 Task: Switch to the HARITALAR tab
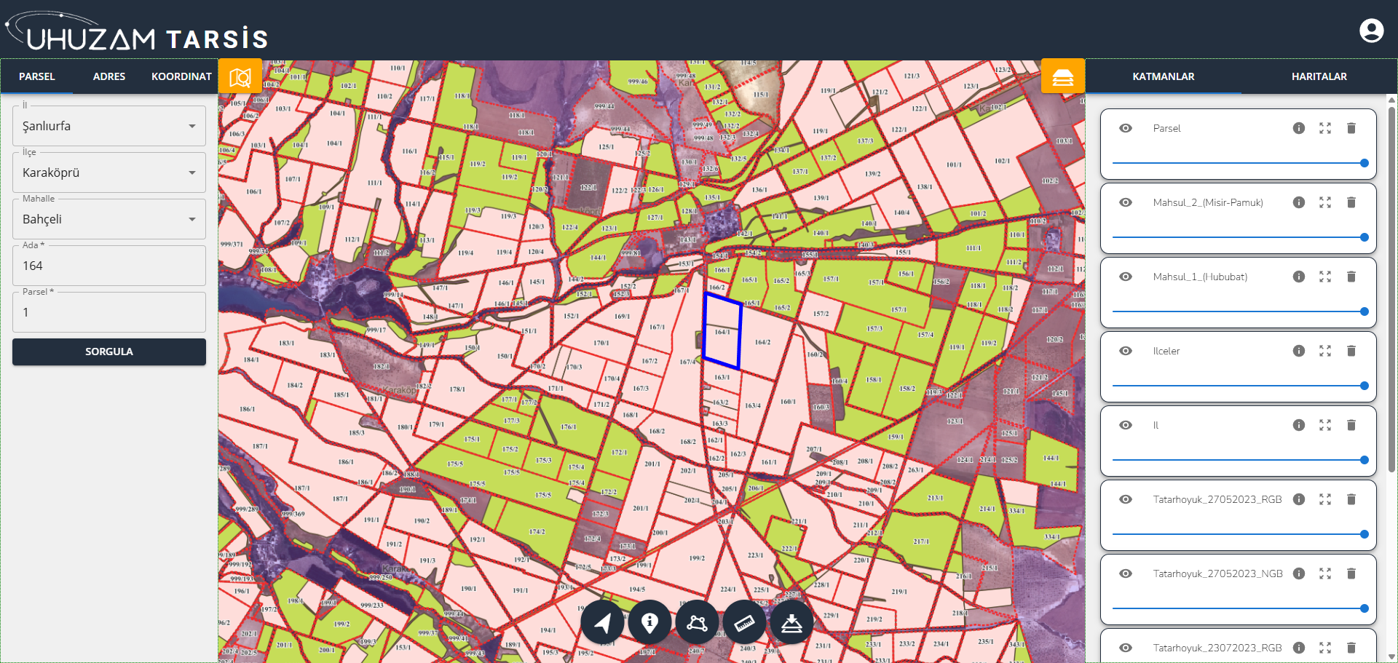1319,76
